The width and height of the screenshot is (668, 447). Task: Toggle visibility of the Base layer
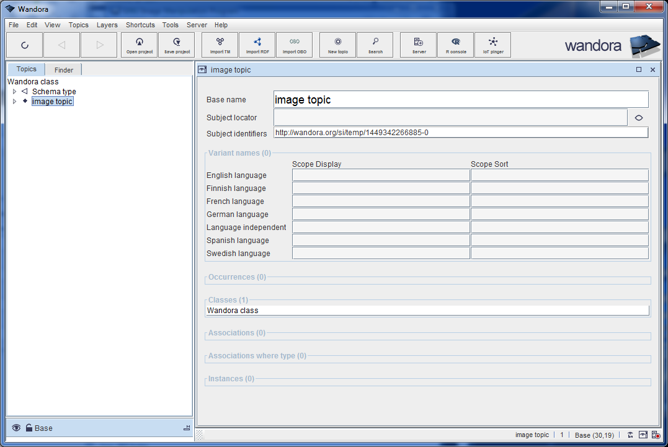click(x=16, y=428)
